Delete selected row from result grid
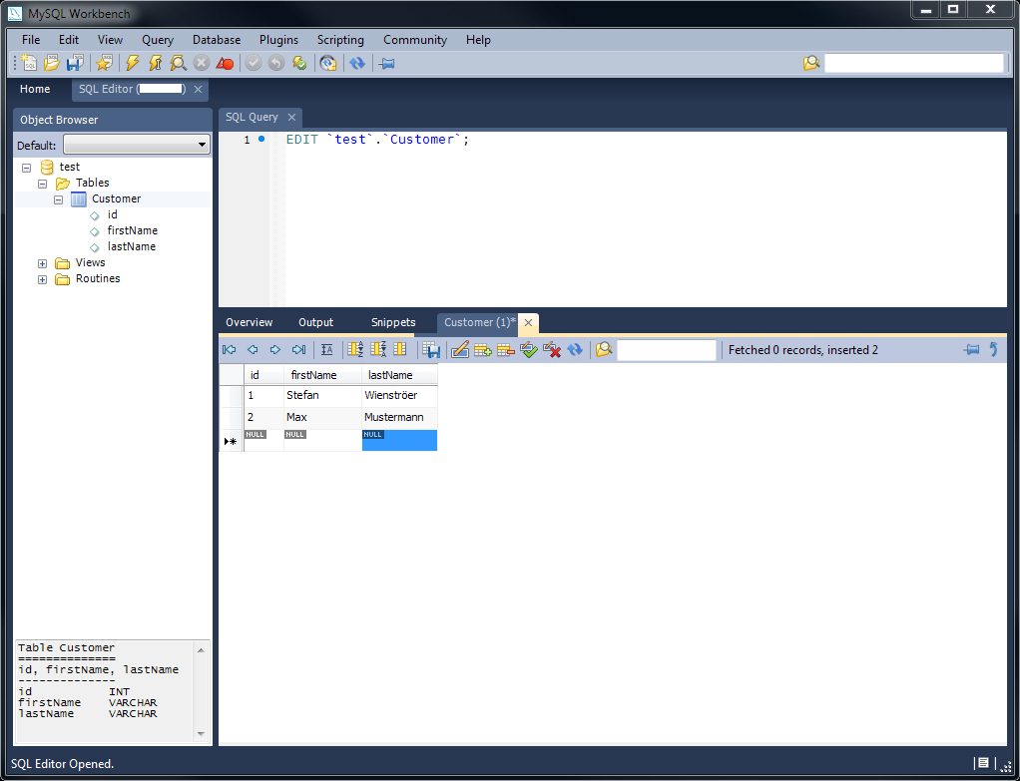This screenshot has height=781, width=1020. (x=505, y=350)
